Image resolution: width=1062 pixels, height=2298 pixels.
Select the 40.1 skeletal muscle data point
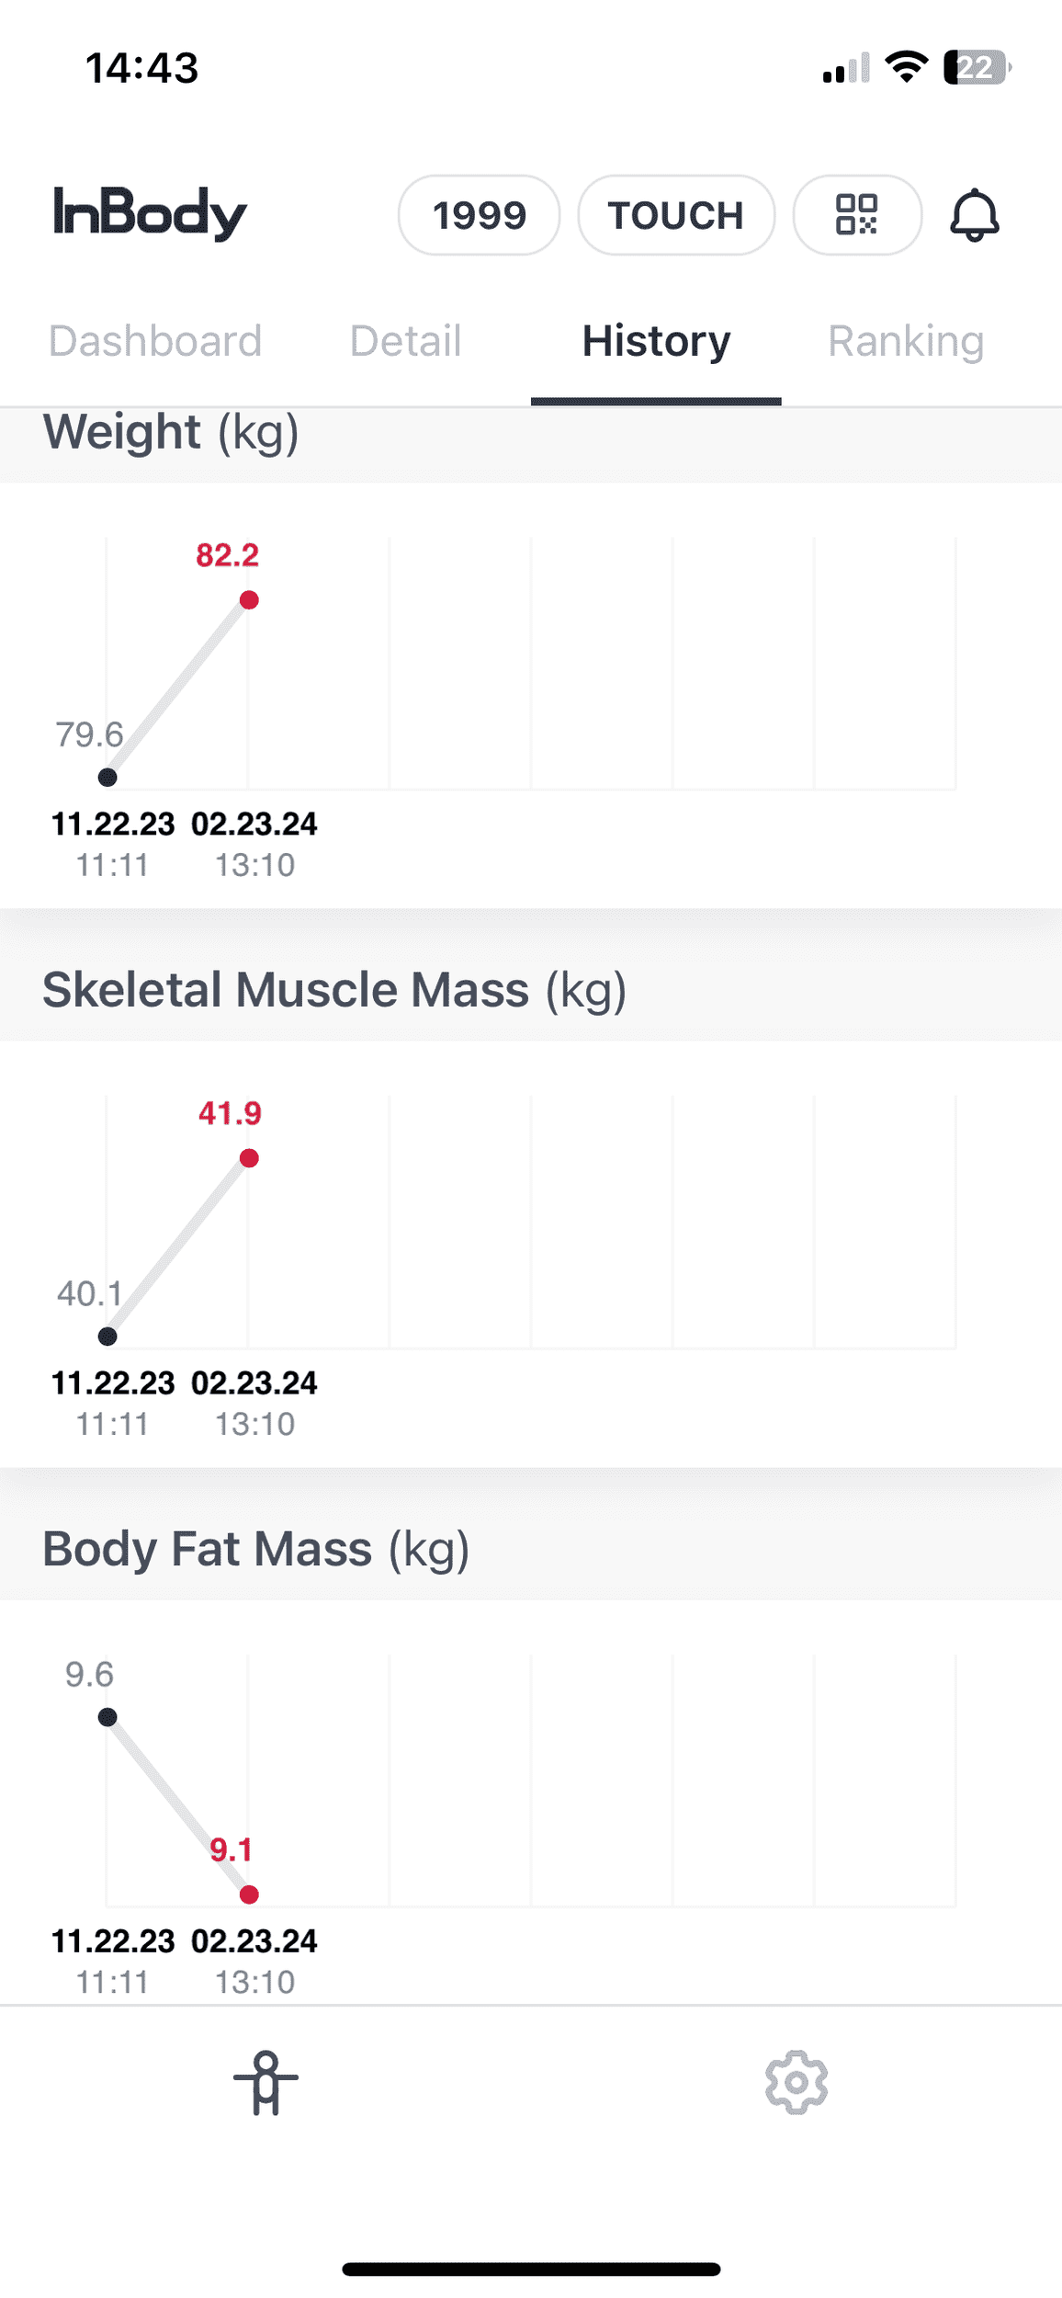click(x=107, y=1337)
